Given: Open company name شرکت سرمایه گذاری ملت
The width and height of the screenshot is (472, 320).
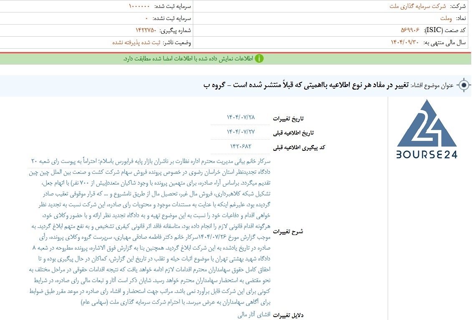Looking at the screenshot, I should [x=417, y=6].
